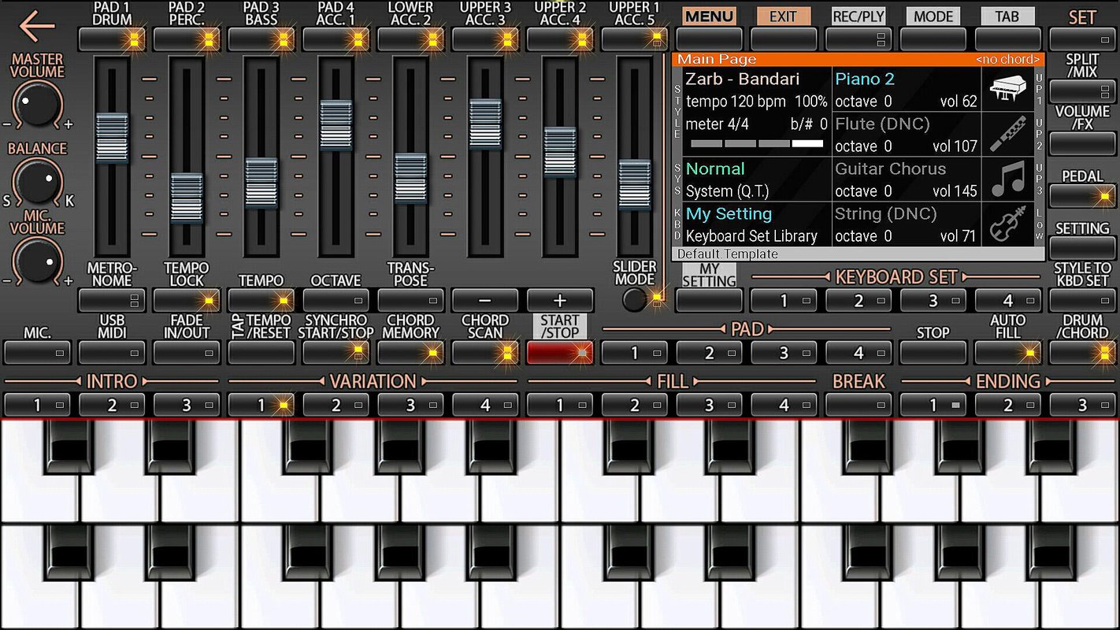Enable the Metronome button
The width and height of the screenshot is (1120, 630).
(112, 301)
